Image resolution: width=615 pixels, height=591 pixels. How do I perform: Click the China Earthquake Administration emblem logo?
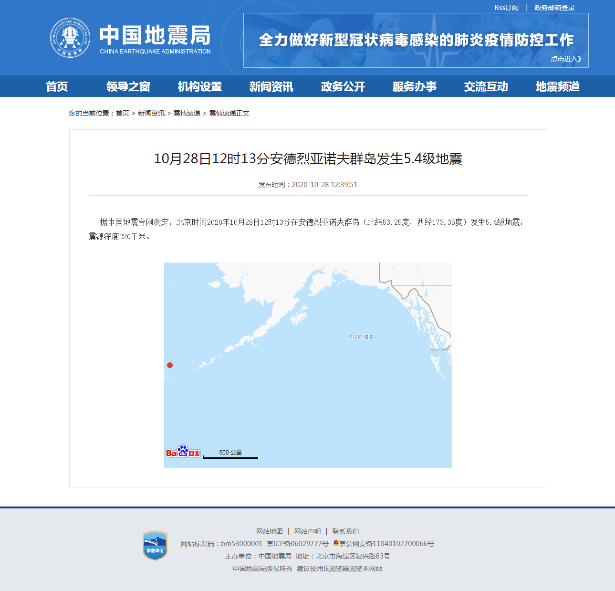click(x=70, y=38)
